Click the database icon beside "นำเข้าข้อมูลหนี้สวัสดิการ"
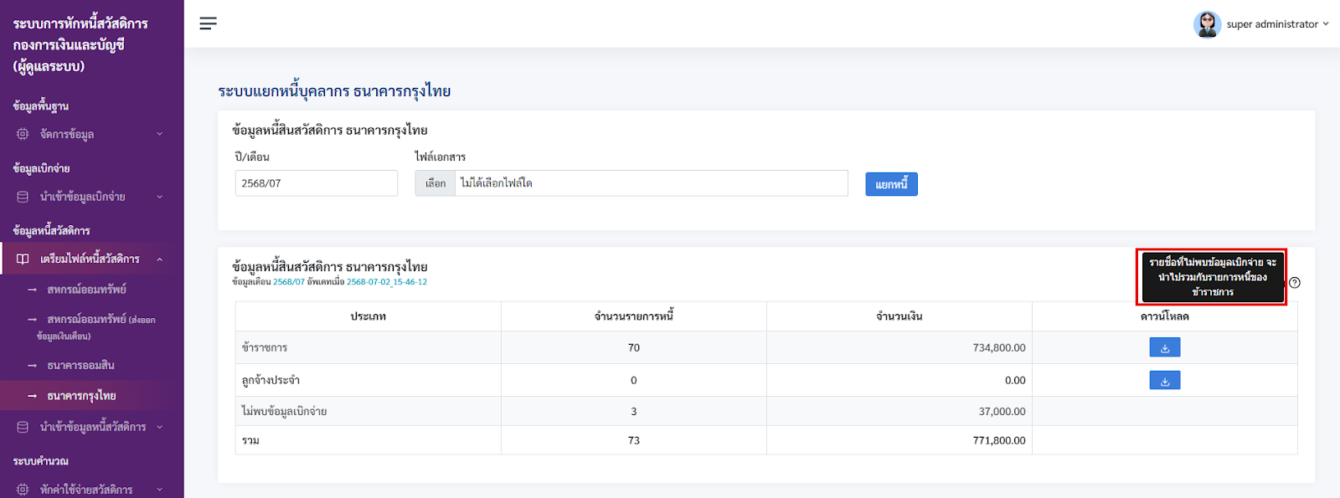This screenshot has height=498, width=1340. pos(23,427)
